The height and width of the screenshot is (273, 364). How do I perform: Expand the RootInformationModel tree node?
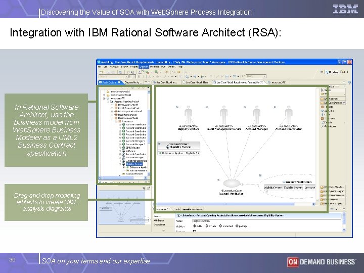click(112, 108)
